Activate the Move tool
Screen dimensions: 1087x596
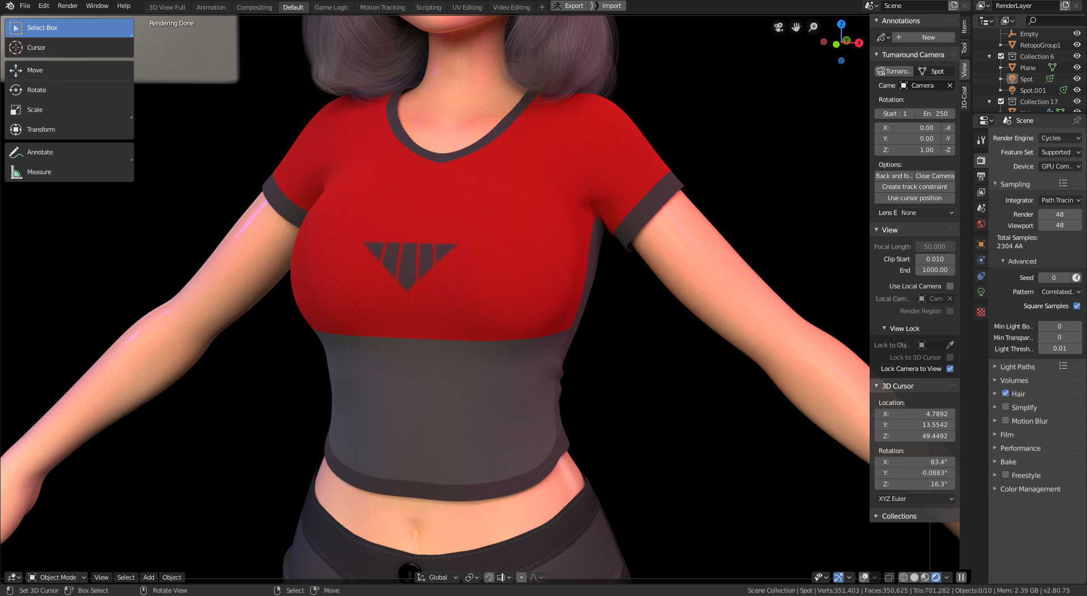pyautogui.click(x=69, y=70)
